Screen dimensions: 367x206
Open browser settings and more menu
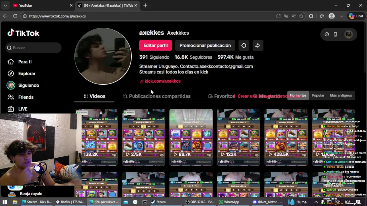coord(341,16)
